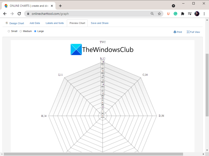Screen dimensions: 209x156
Task: Select the Preview Chart tab
Action: coord(77,23)
